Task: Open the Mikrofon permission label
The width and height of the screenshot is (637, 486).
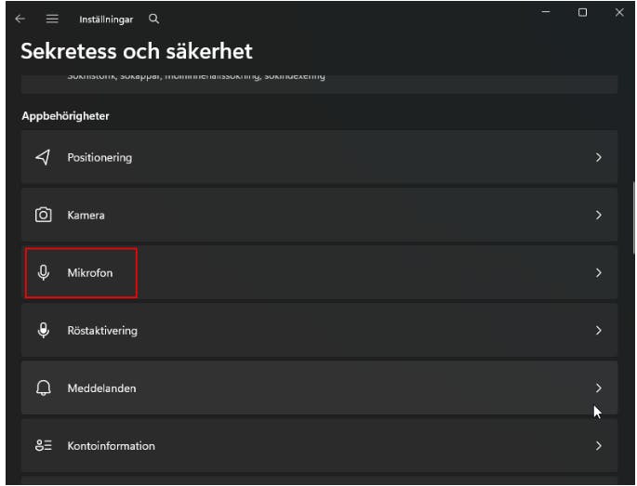Action: pyautogui.click(x=90, y=273)
